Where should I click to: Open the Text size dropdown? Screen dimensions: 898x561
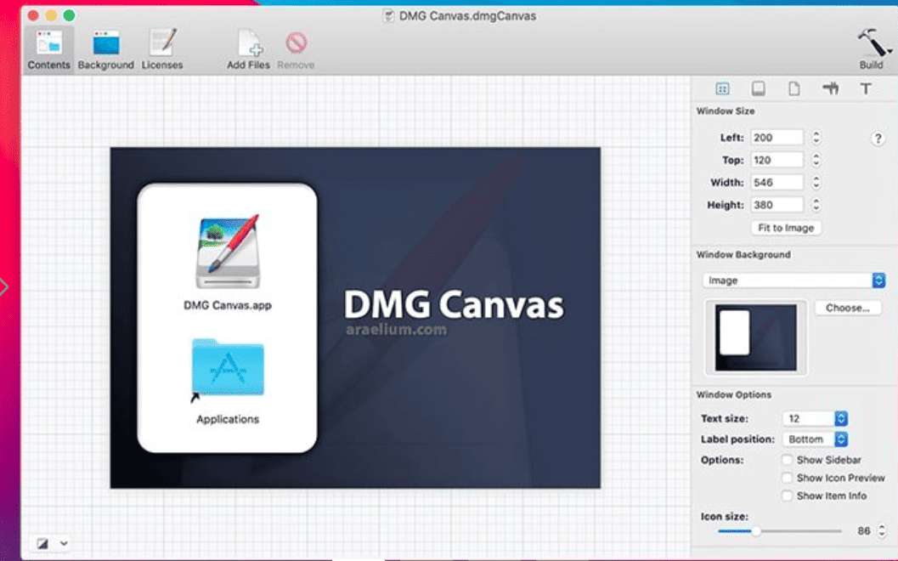click(815, 418)
